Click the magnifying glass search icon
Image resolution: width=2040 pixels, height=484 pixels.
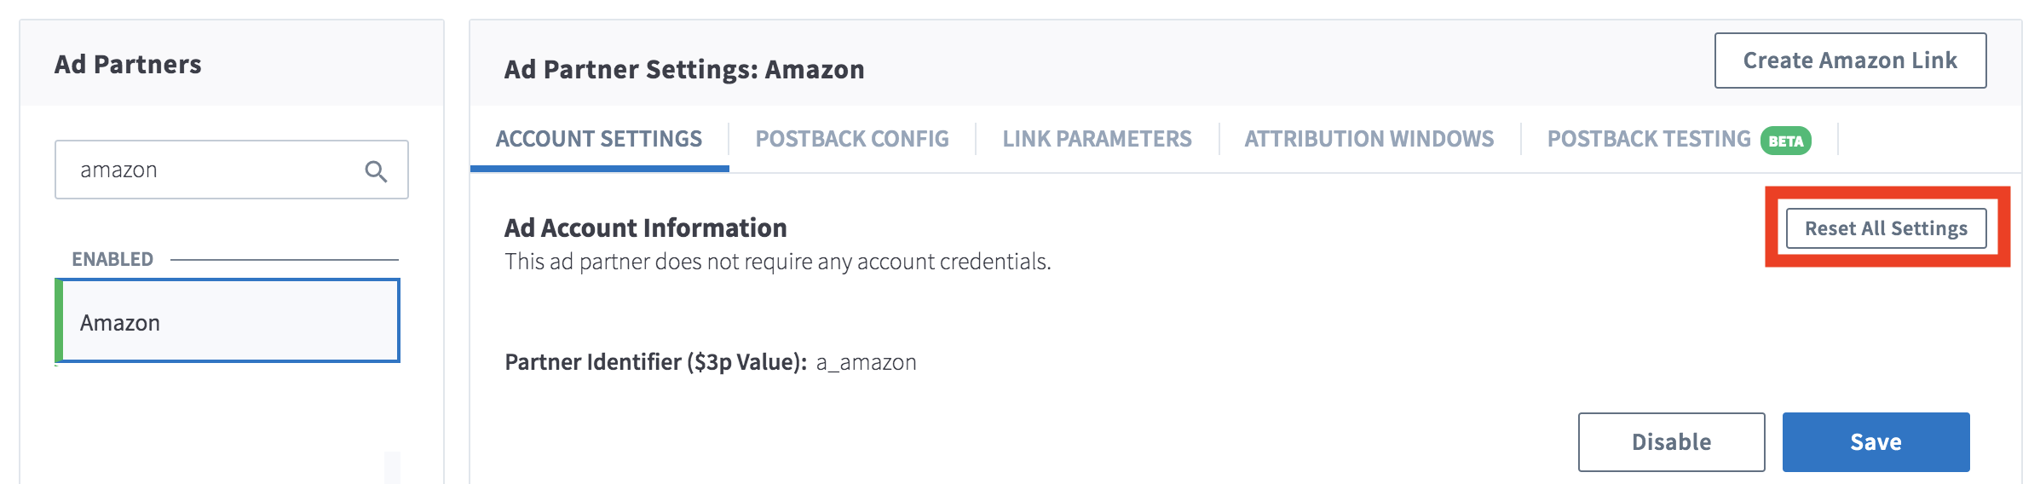tap(376, 171)
